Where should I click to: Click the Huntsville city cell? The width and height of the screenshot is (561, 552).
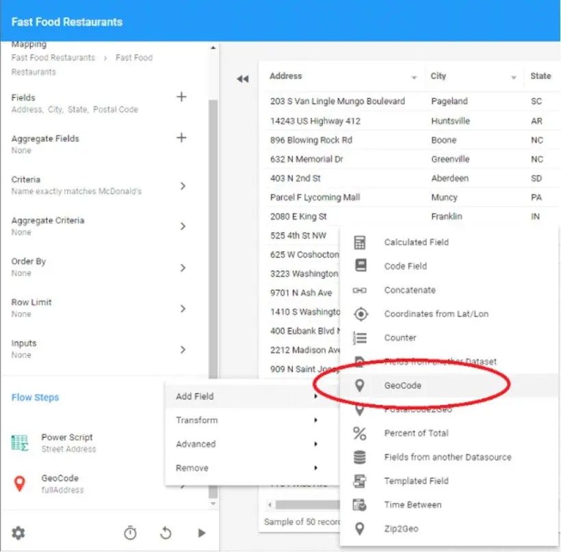pos(450,121)
